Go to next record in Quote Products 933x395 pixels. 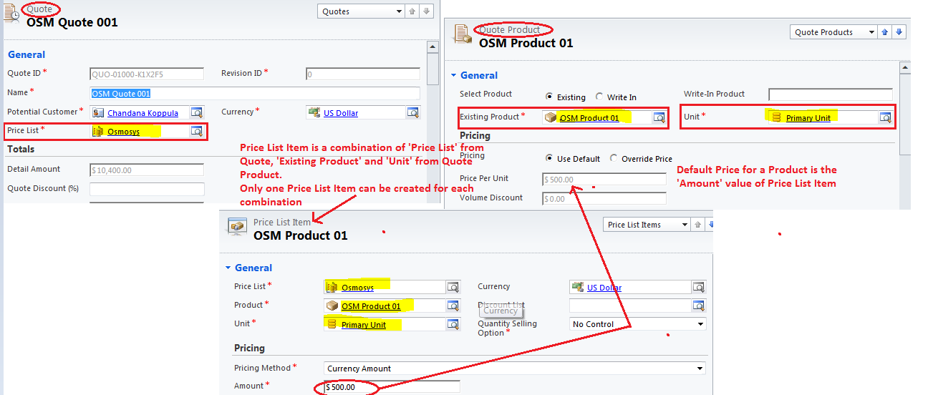(x=899, y=32)
